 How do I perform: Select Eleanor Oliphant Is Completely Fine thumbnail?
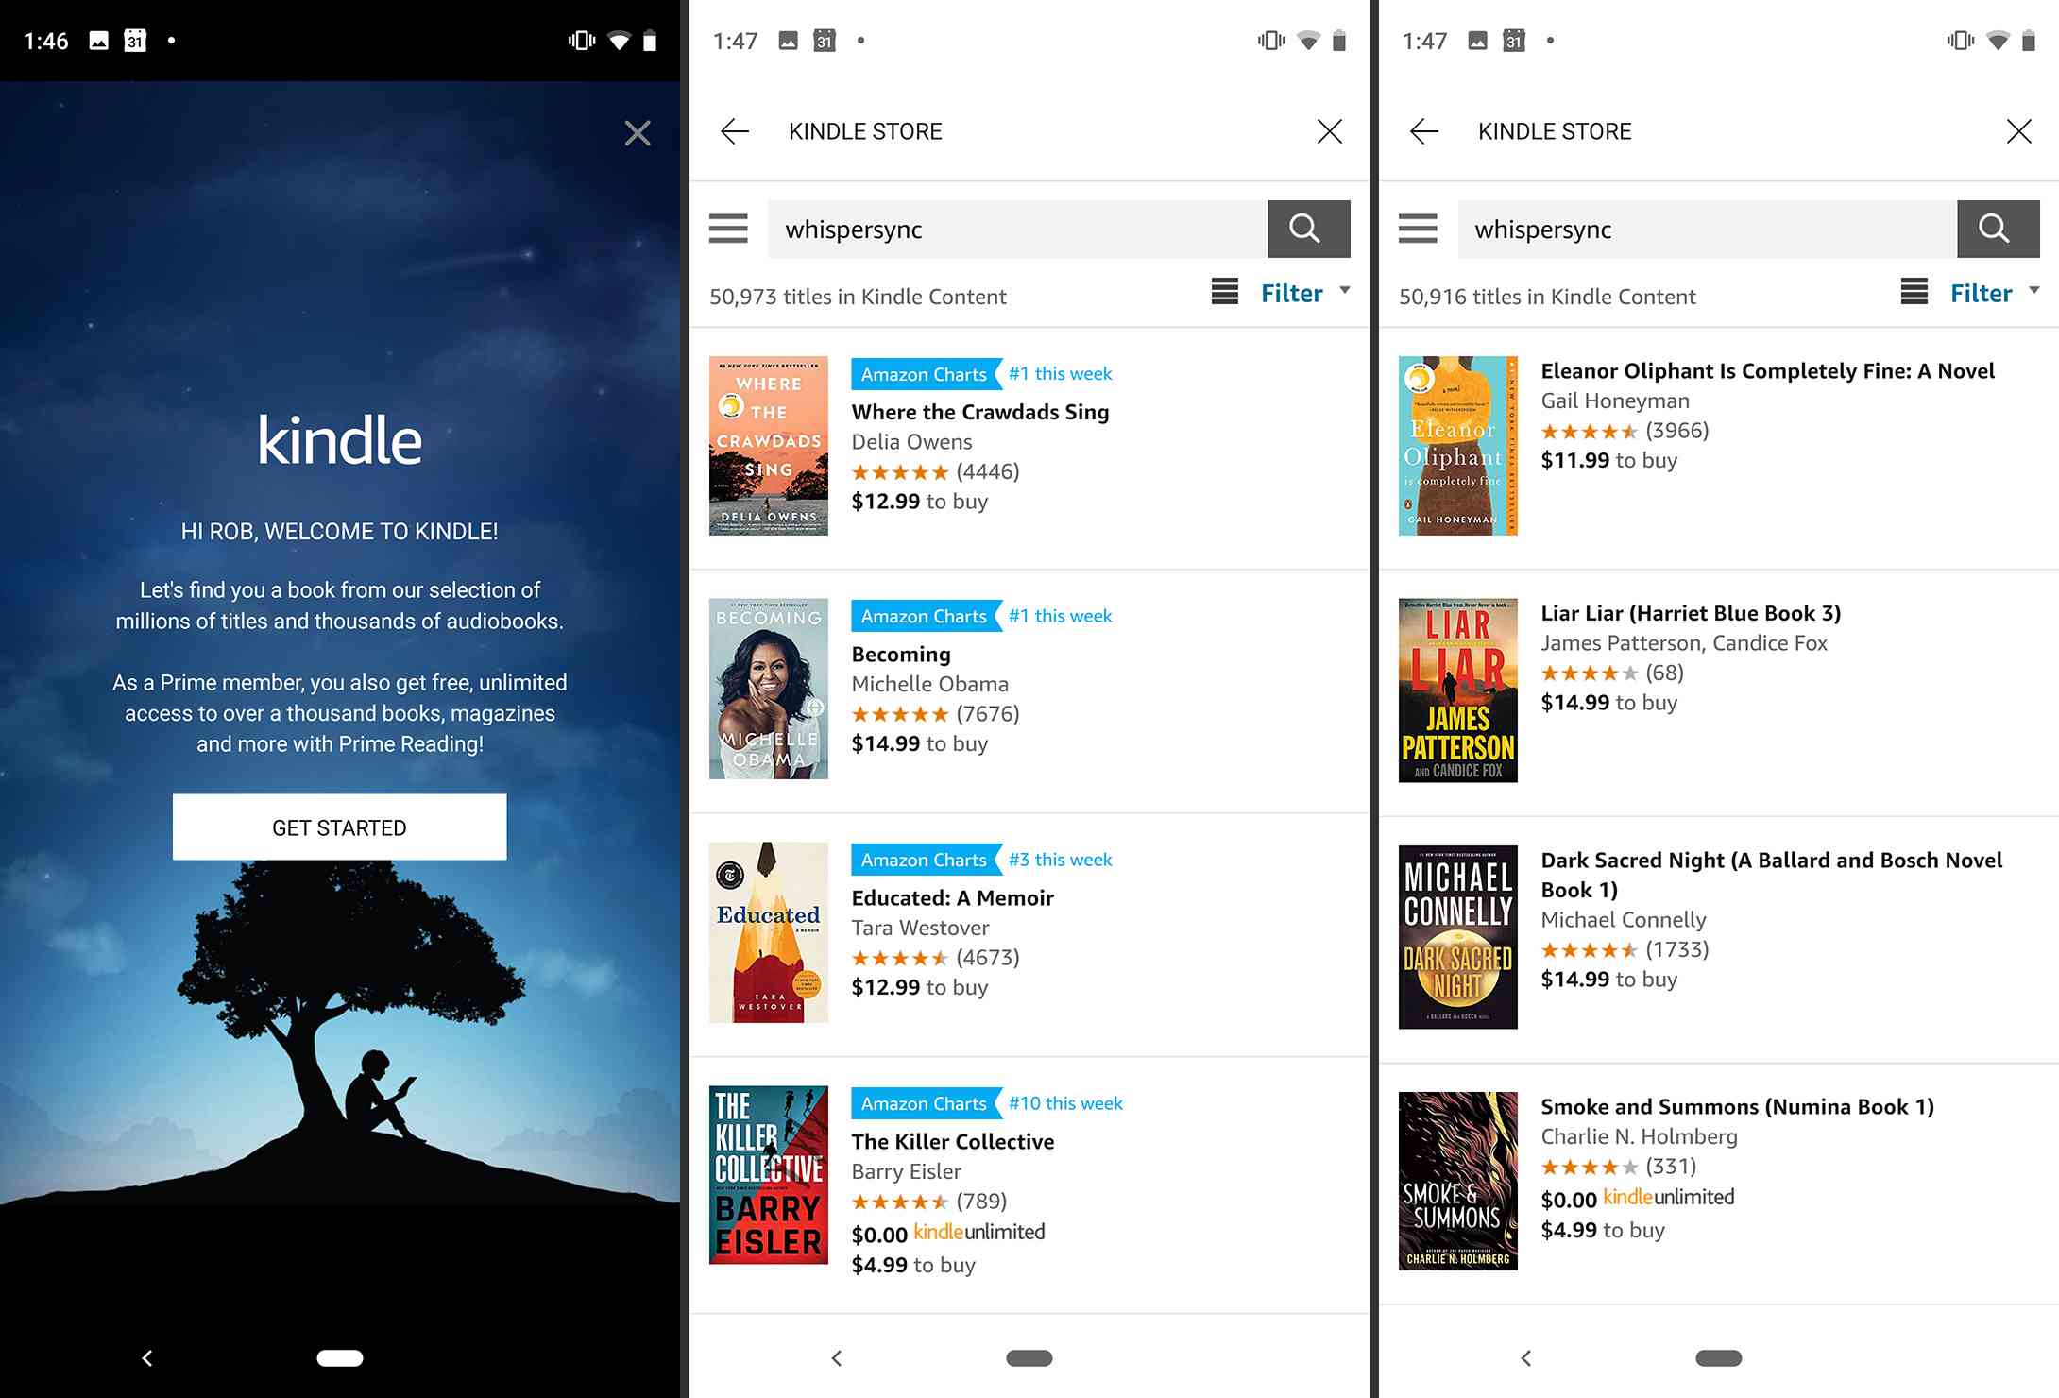pos(1457,445)
